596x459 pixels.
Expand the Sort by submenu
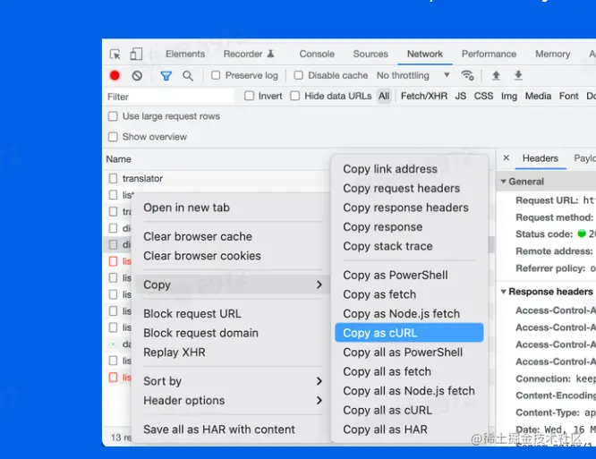[x=233, y=381]
